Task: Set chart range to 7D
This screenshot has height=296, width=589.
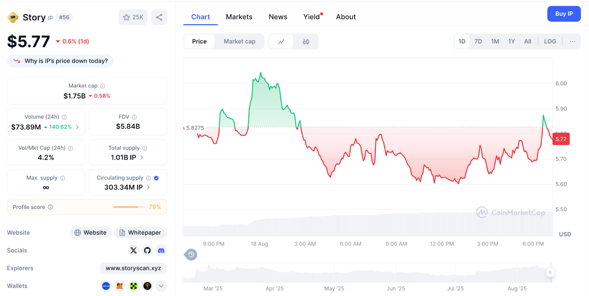Action: click(x=478, y=42)
